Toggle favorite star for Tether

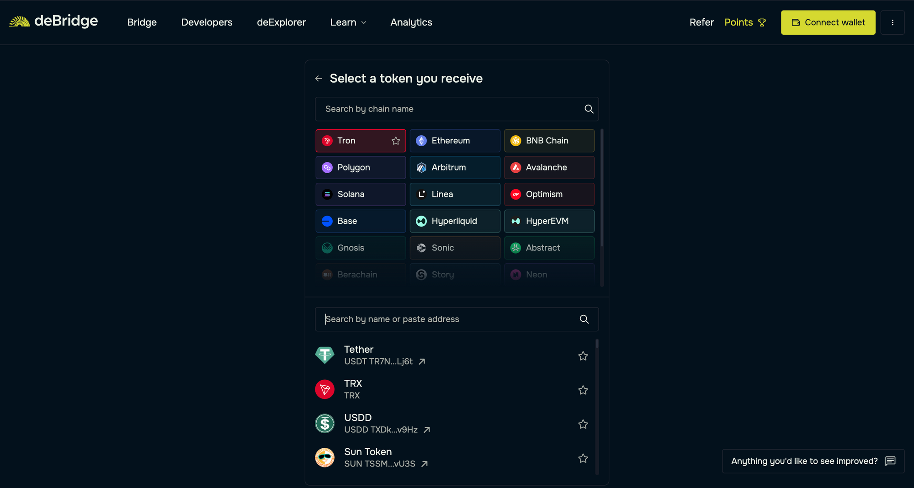[583, 356]
